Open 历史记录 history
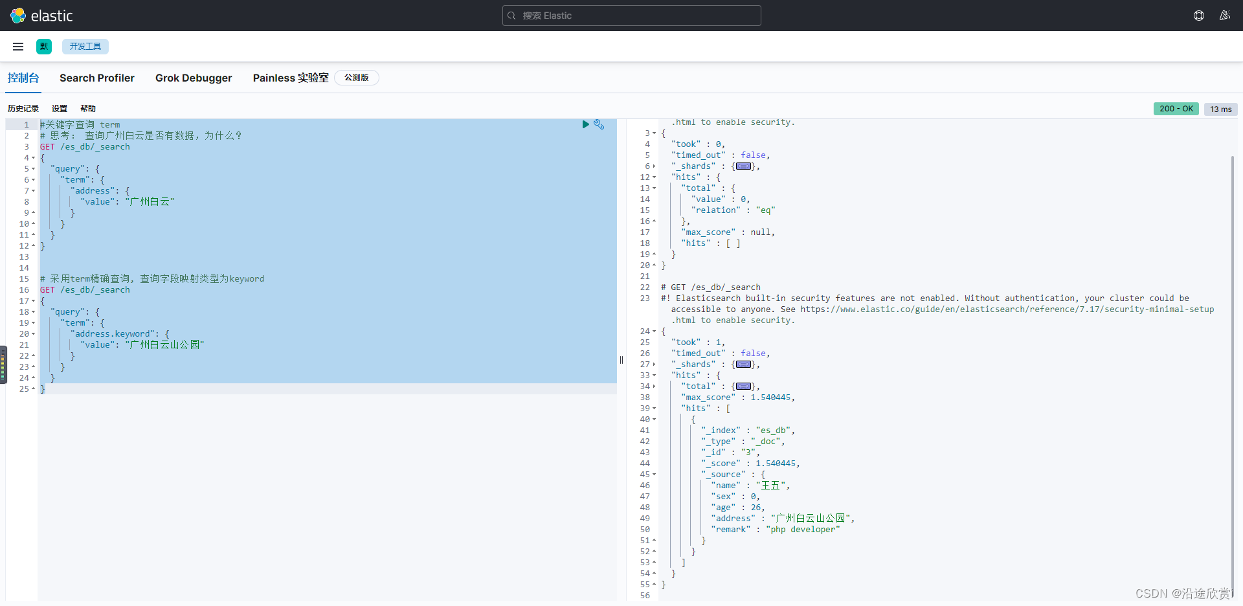 pos(23,109)
